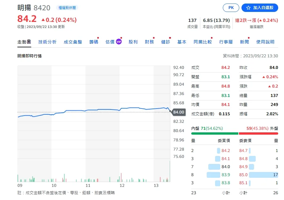Click the 59(45.38%) 外盤 label
This screenshot has width=284, height=200.
262,129
